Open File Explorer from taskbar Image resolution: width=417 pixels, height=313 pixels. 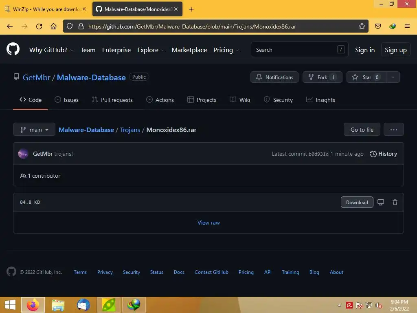click(58, 305)
